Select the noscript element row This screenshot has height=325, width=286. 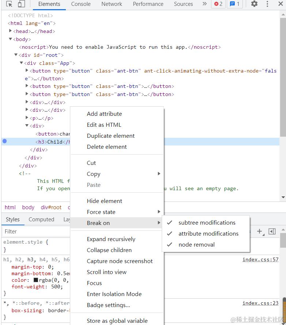120,47
